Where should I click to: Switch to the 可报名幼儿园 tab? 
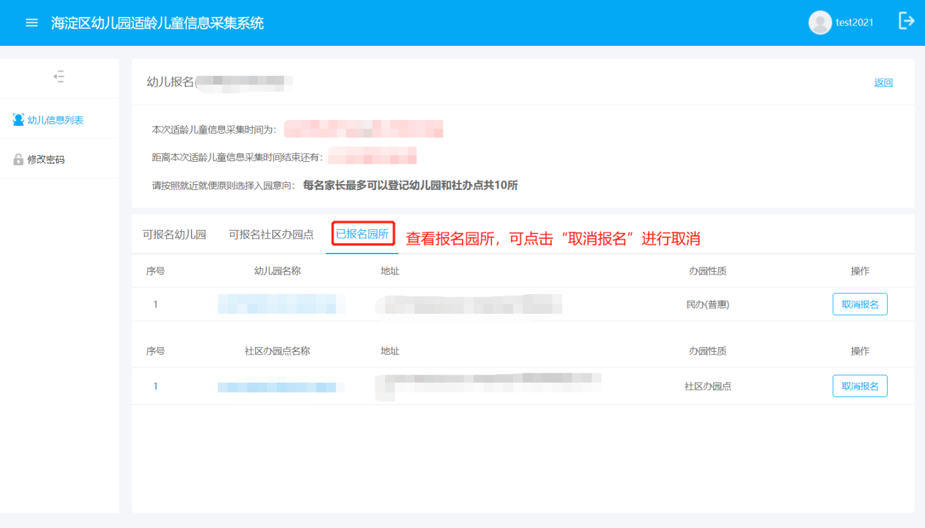click(175, 235)
